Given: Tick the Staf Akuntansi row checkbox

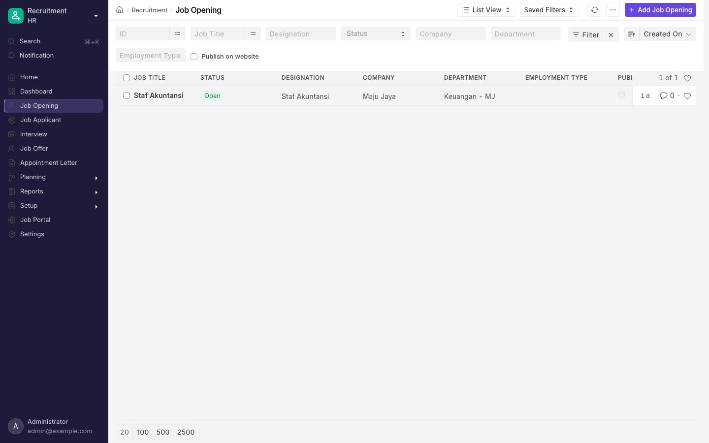Looking at the screenshot, I should coord(127,95).
